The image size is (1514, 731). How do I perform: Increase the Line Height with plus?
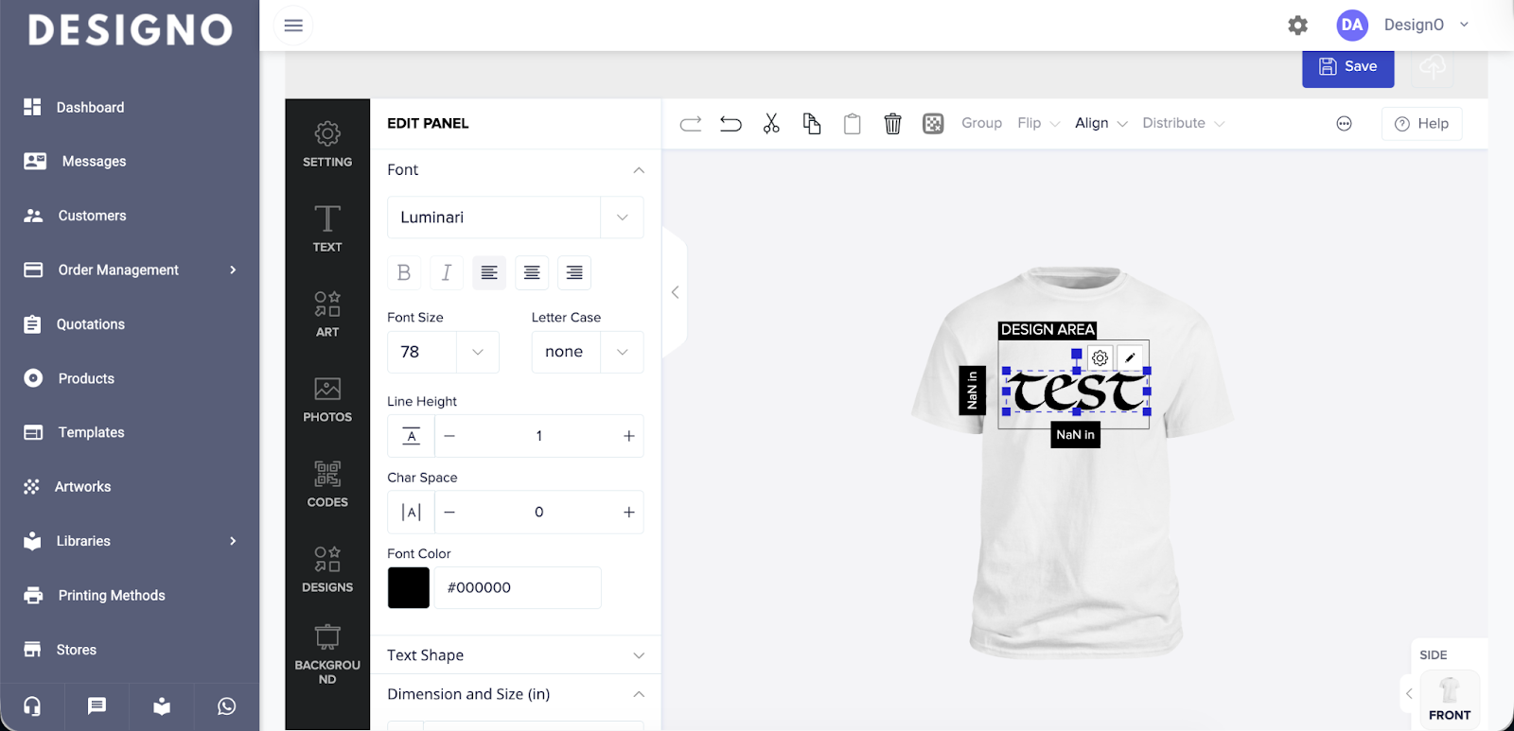(x=628, y=436)
